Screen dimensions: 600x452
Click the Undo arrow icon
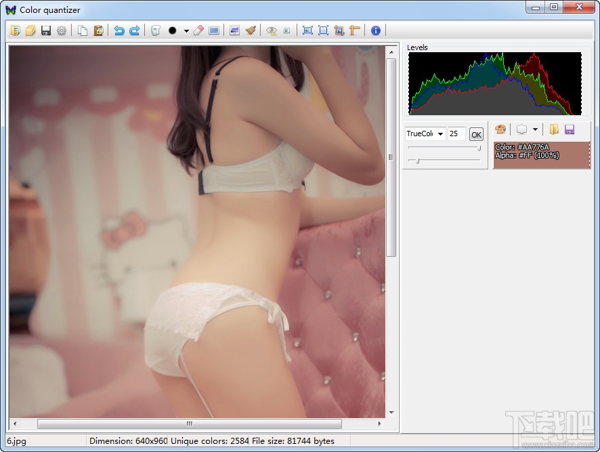pyautogui.click(x=119, y=30)
